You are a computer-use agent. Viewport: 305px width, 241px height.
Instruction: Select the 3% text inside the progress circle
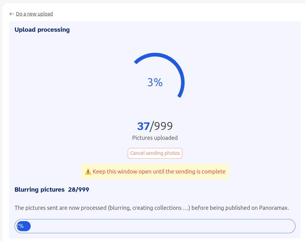pos(155,83)
